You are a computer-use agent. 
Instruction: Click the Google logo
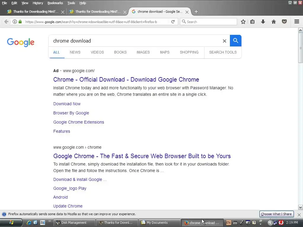pos(20,42)
